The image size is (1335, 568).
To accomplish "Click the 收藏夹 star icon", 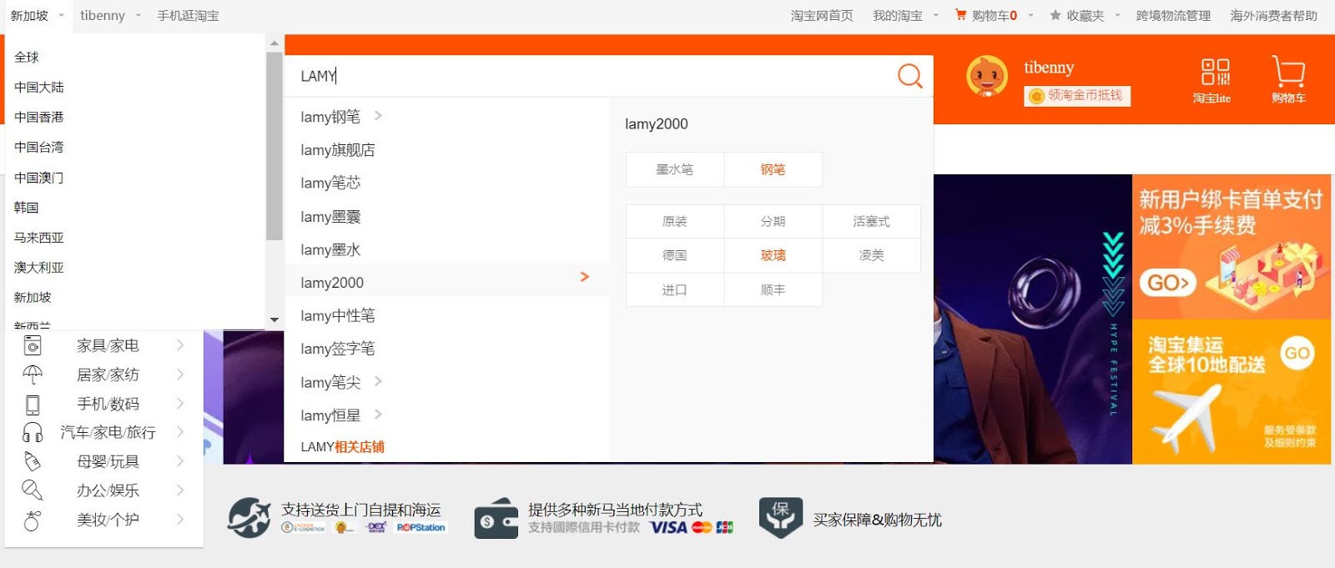I will [1055, 16].
